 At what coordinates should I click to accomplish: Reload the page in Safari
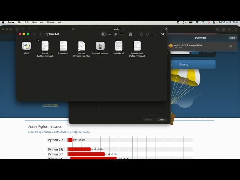(x=166, y=29)
